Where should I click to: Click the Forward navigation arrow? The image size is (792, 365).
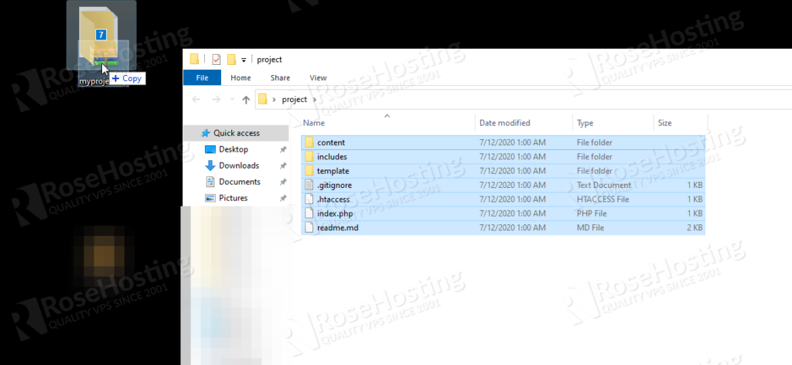[217, 100]
